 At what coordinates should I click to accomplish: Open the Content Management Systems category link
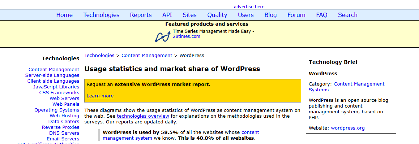(x=347, y=87)
